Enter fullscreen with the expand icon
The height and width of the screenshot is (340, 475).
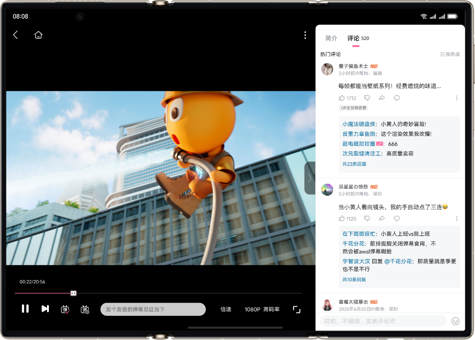point(296,309)
